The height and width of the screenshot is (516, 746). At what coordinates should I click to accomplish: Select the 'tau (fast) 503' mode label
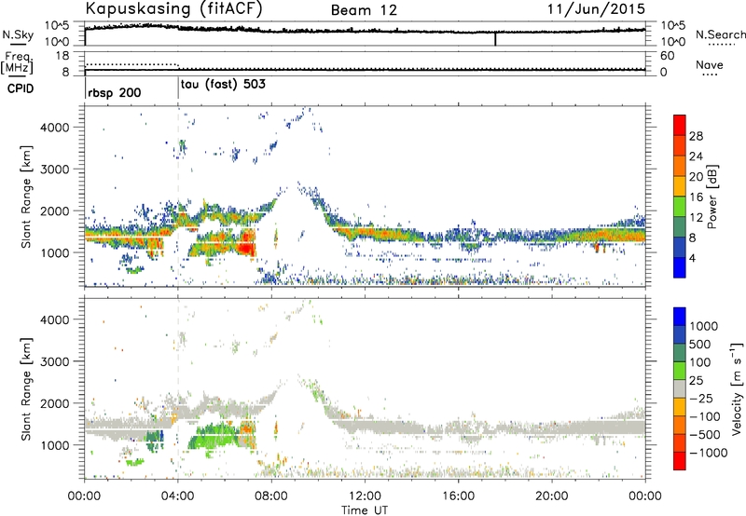click(x=223, y=84)
